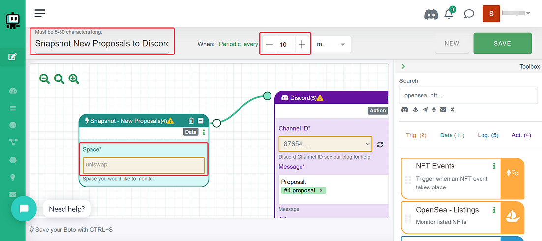Open the Channel ID dropdown
The image size is (542, 241).
(325, 144)
